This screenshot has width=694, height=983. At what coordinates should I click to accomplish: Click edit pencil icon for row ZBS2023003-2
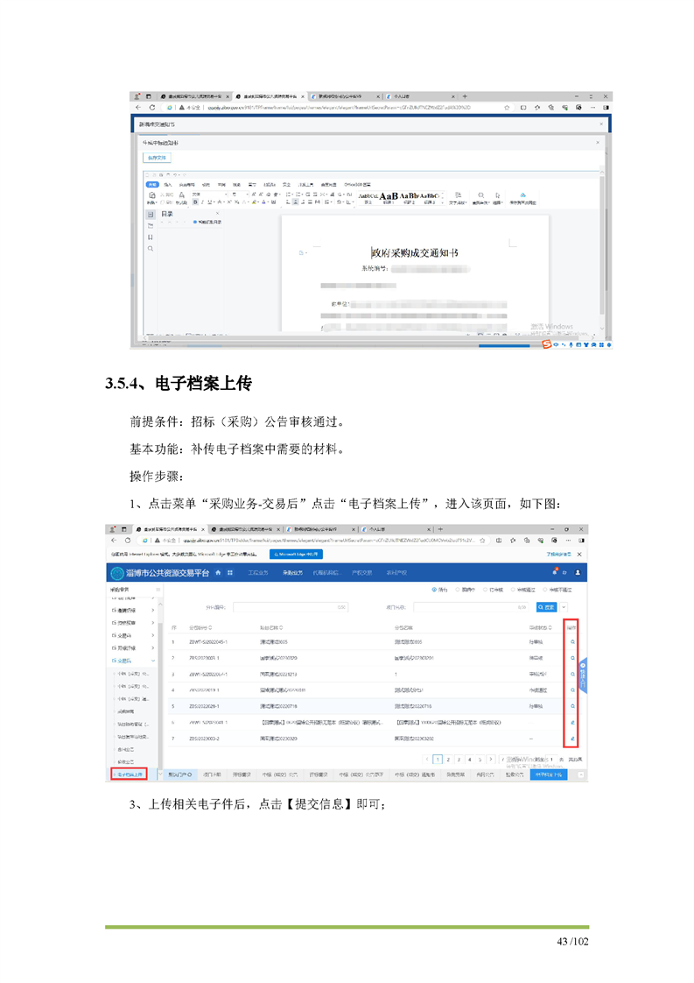tap(572, 739)
